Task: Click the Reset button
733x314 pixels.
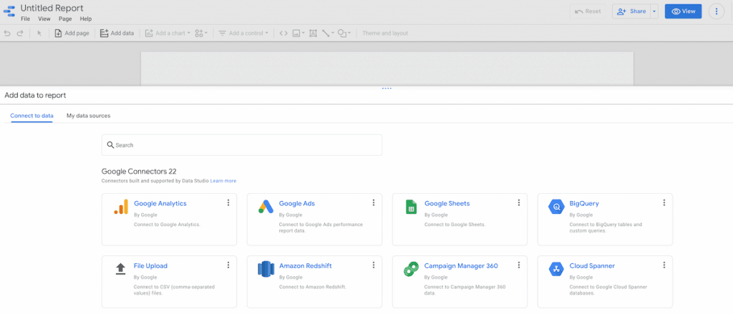Action: (588, 11)
